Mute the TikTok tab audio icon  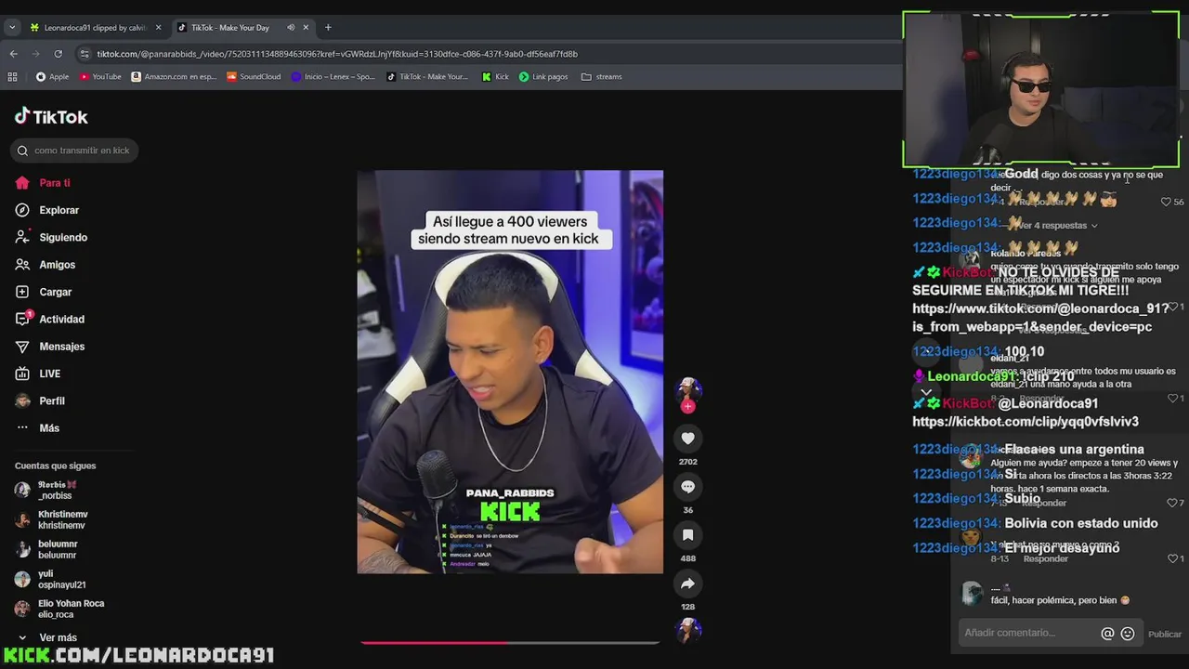pos(291,27)
